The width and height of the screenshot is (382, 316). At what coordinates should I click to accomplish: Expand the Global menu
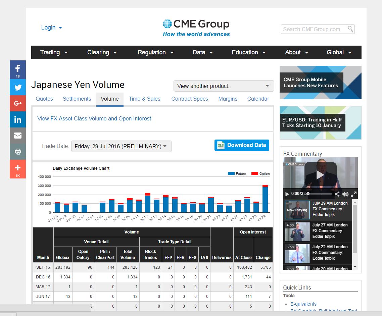tap(339, 52)
